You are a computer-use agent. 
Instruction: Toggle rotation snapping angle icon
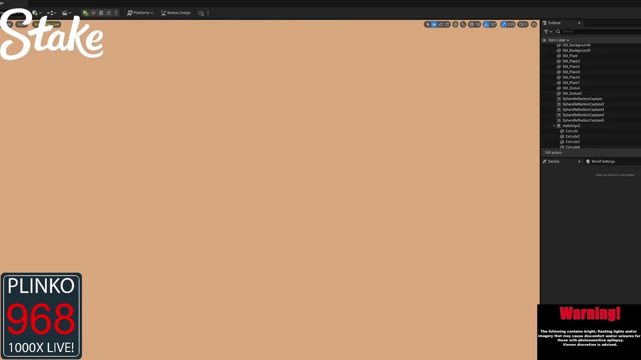coord(486,24)
